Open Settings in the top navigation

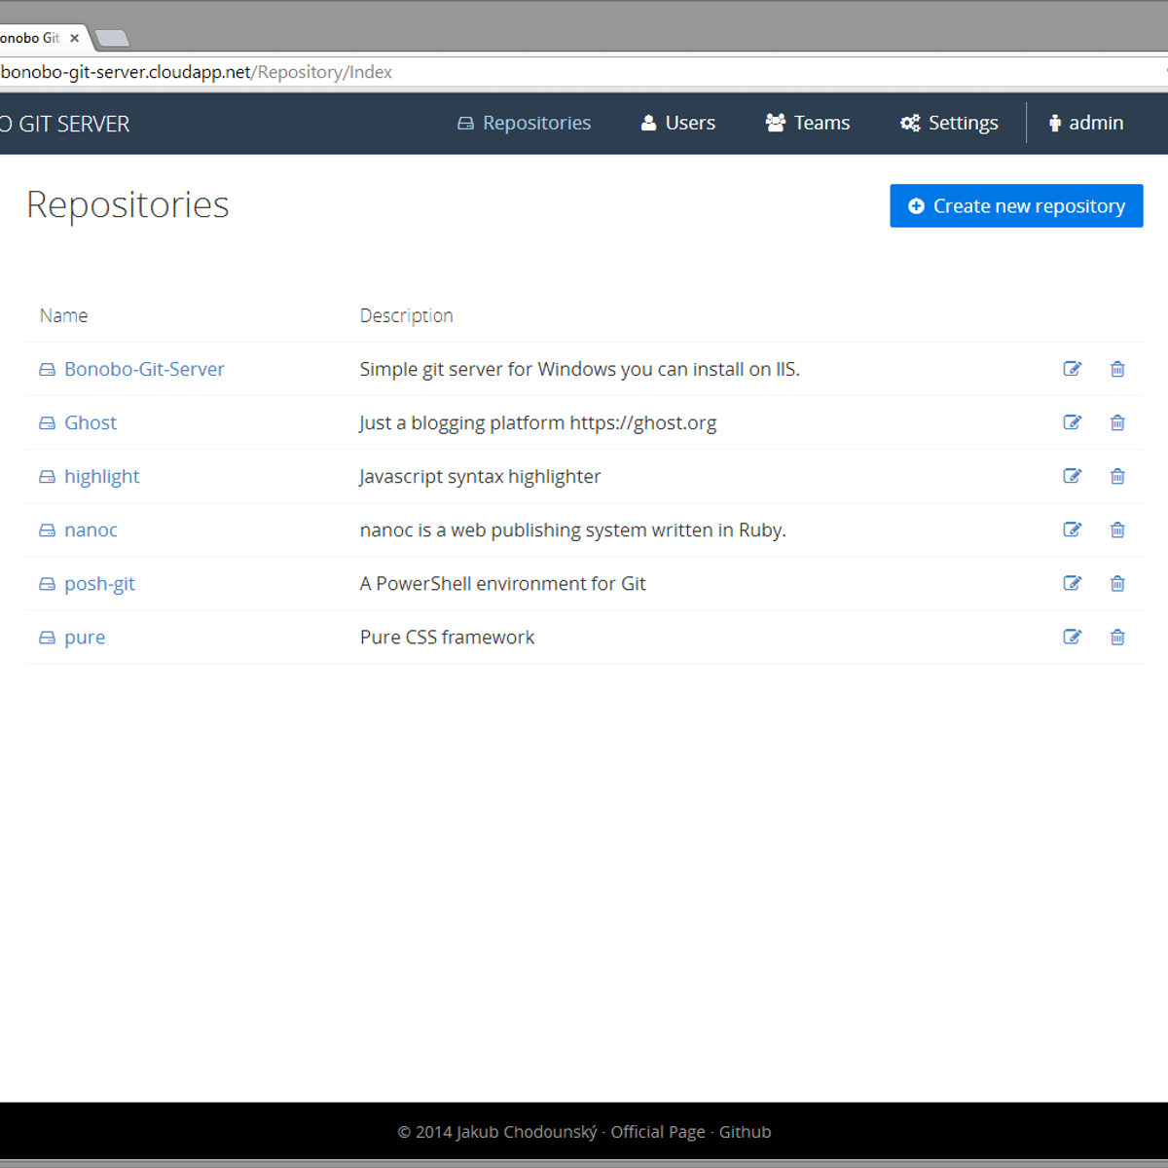pos(949,123)
